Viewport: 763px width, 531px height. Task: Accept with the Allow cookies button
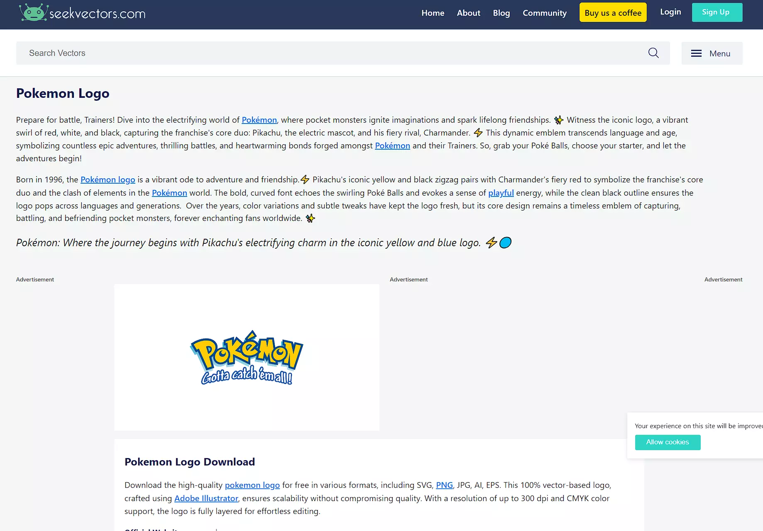667,442
